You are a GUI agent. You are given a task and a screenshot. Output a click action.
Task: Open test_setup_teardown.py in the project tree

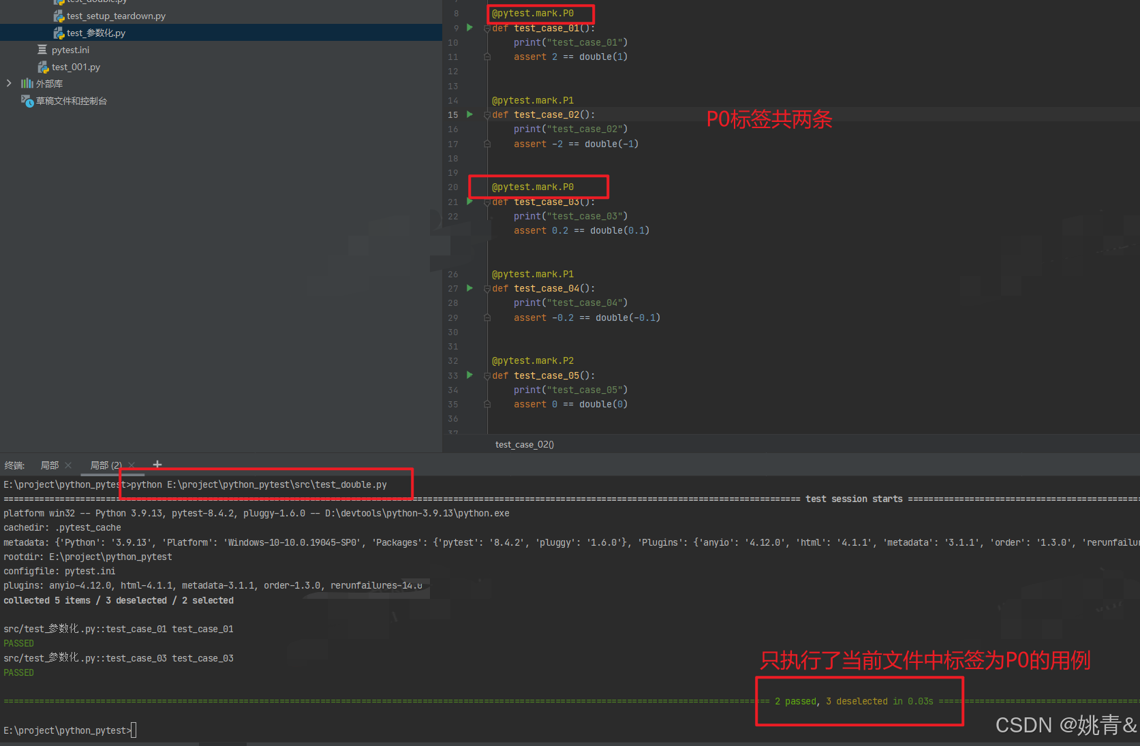(116, 16)
